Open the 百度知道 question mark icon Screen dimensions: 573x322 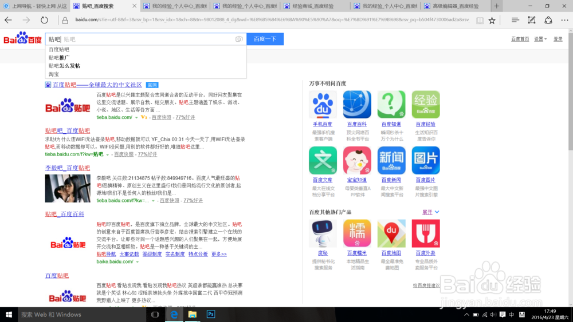(x=391, y=104)
